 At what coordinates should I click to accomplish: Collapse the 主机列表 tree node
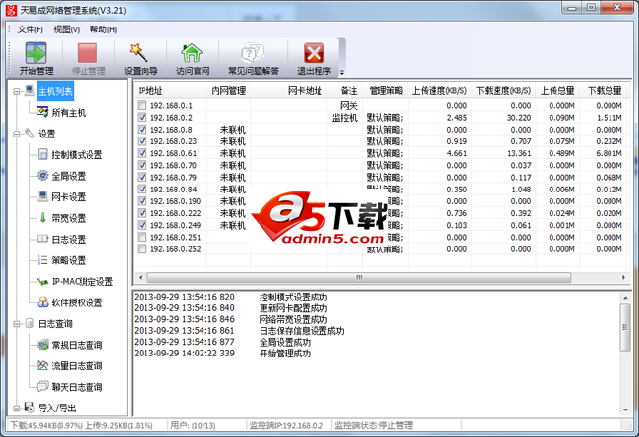click(x=16, y=91)
